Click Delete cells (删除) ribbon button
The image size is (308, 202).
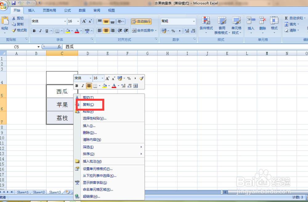[263, 25]
